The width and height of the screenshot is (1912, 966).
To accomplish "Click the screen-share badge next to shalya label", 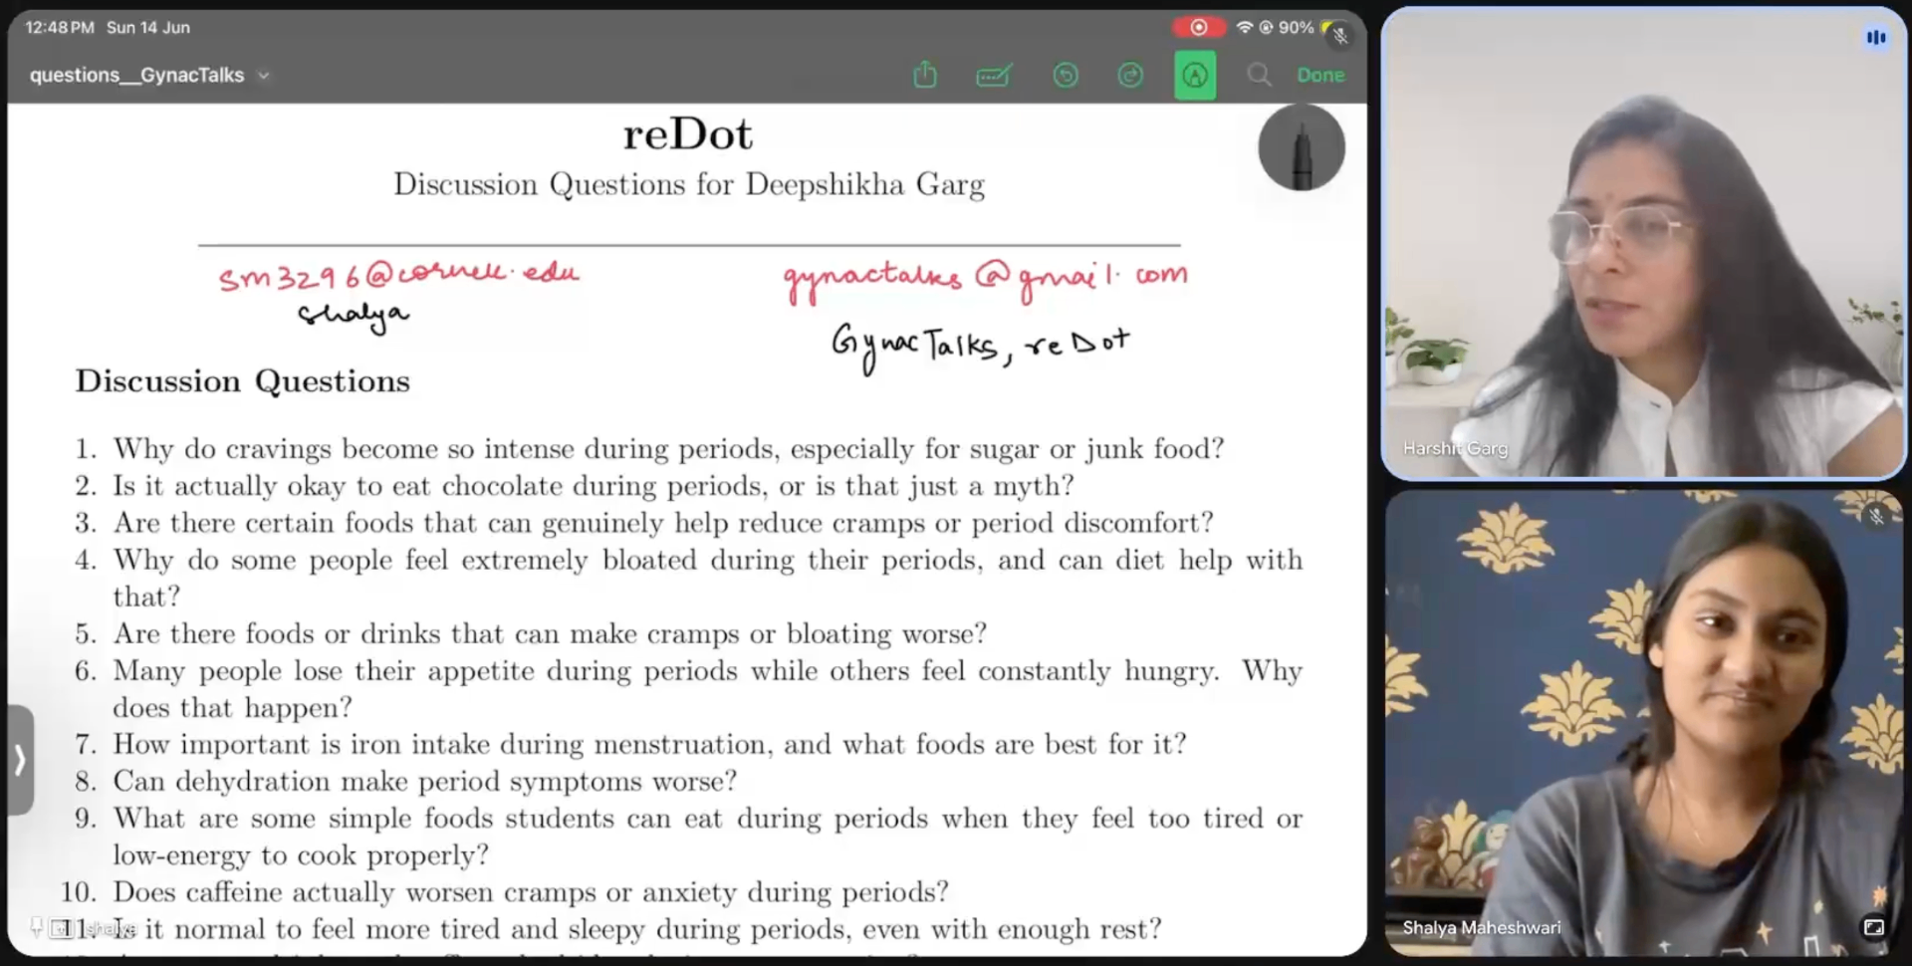I will pos(62,928).
